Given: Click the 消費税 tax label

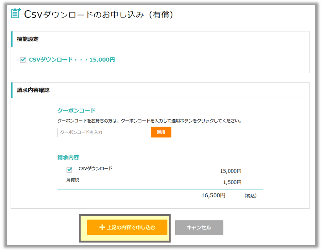Looking at the screenshot, I should 73,180.
